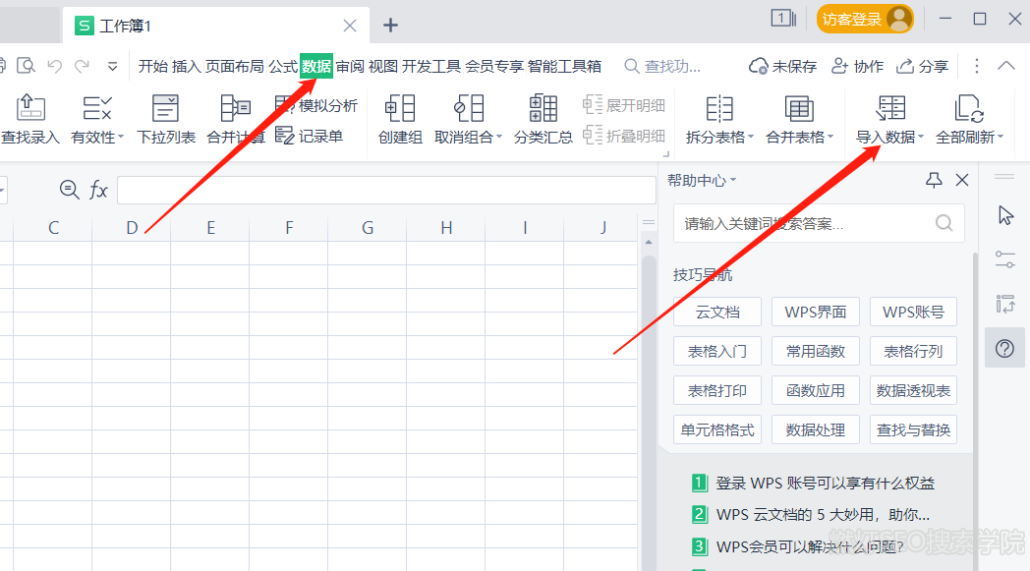The width and height of the screenshot is (1030, 571).
Task: Click the formula bar input field
Action: (387, 190)
